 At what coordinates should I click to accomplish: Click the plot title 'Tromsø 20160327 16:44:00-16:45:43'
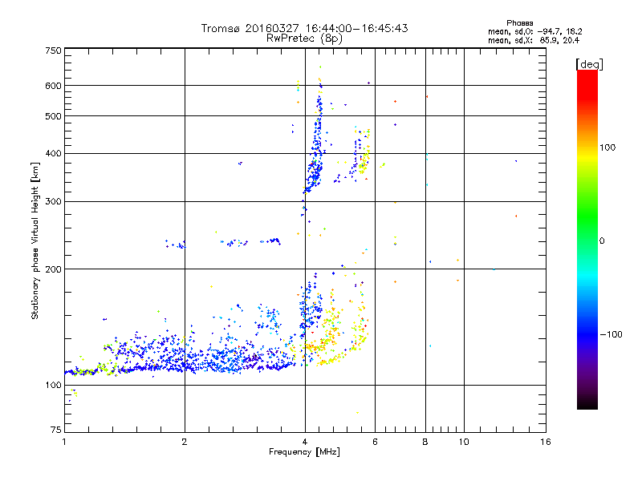(304, 28)
